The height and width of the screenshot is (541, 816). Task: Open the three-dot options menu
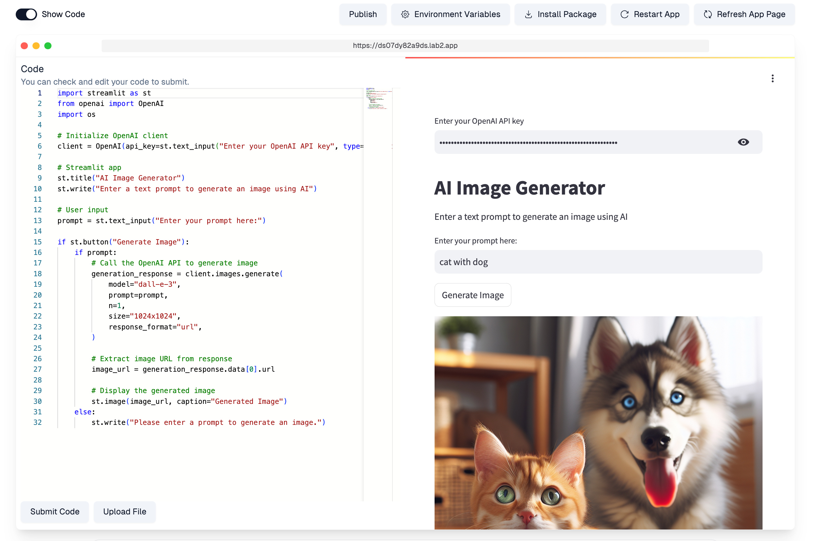773,79
